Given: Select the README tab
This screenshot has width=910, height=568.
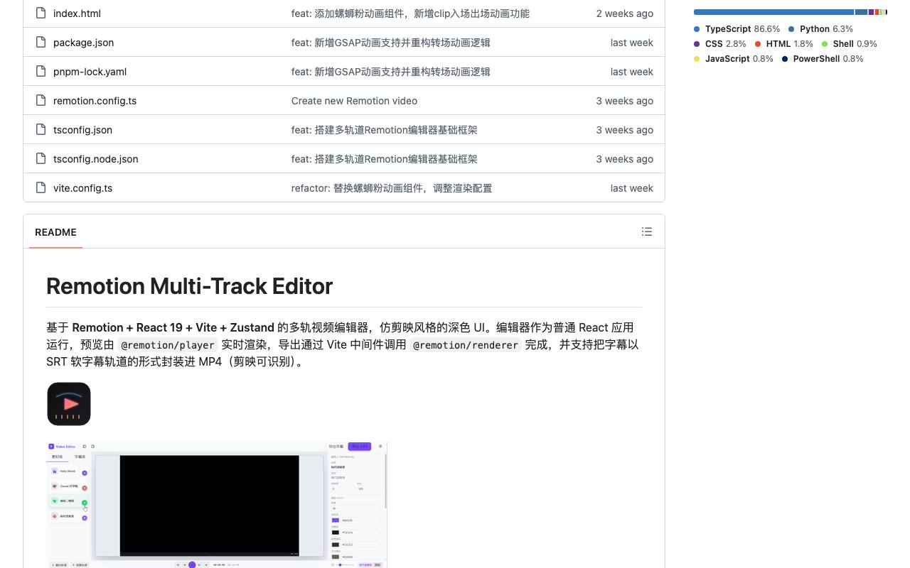Looking at the screenshot, I should (x=55, y=232).
